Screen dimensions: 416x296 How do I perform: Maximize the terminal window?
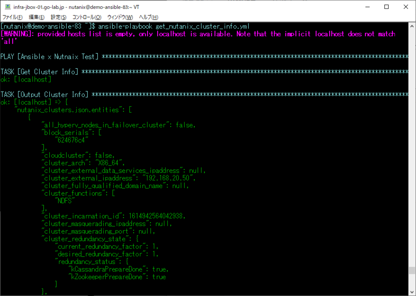(x=387, y=7)
